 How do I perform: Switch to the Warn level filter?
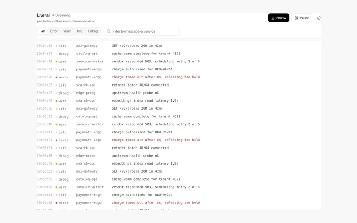[67, 31]
